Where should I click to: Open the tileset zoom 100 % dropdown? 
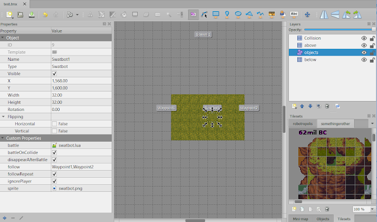coord(372,209)
